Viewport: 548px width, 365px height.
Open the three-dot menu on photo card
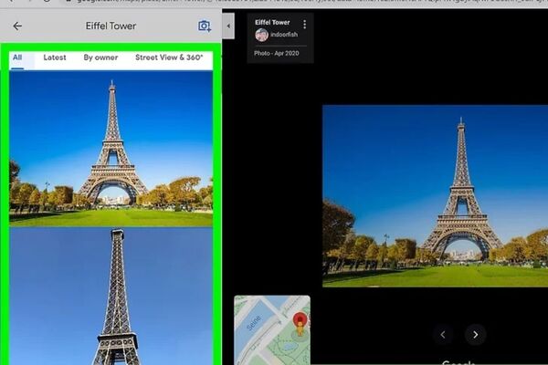304,24
